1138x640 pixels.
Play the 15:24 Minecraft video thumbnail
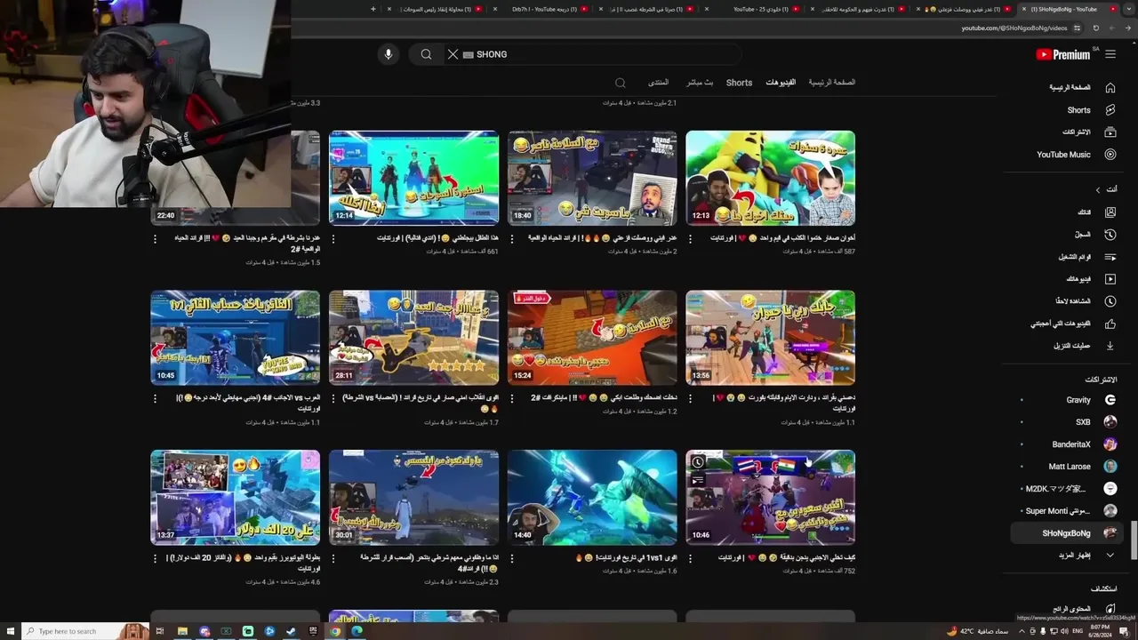click(592, 338)
